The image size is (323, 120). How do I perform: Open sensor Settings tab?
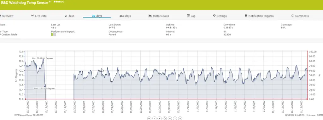pos(220,16)
